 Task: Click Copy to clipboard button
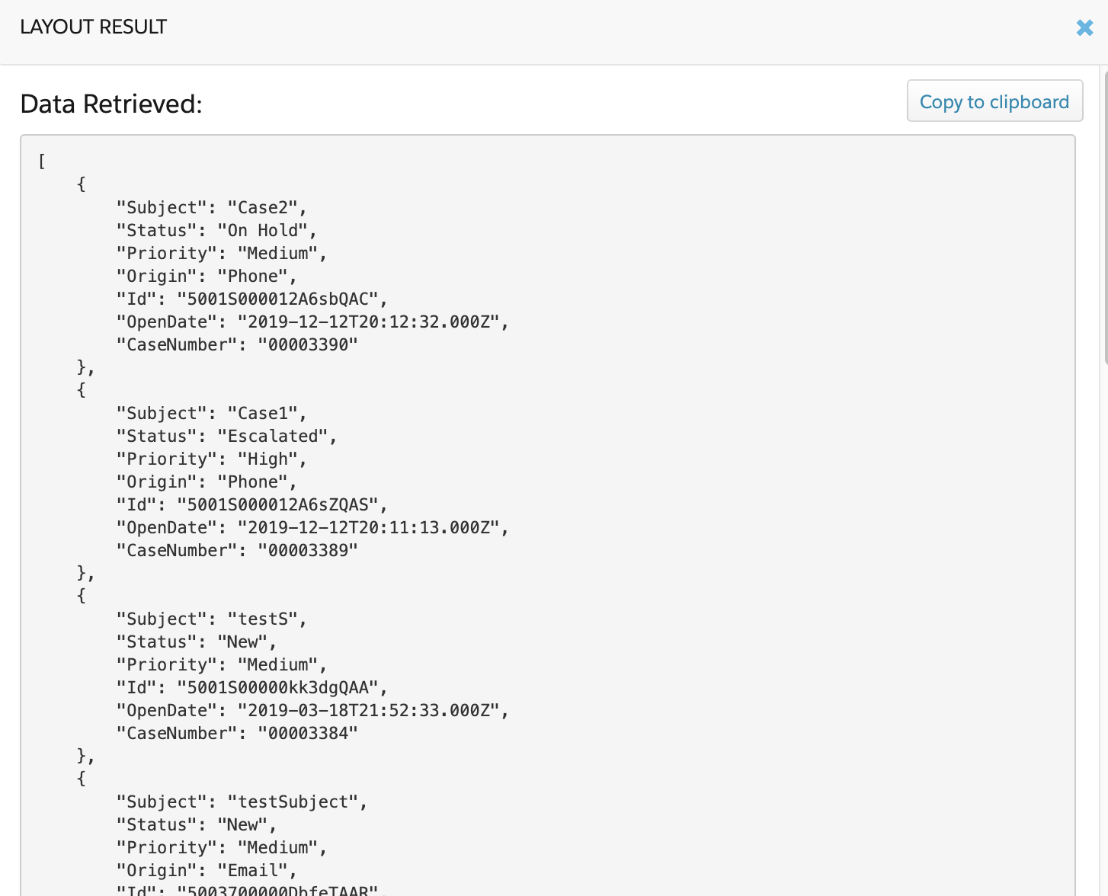pos(994,101)
